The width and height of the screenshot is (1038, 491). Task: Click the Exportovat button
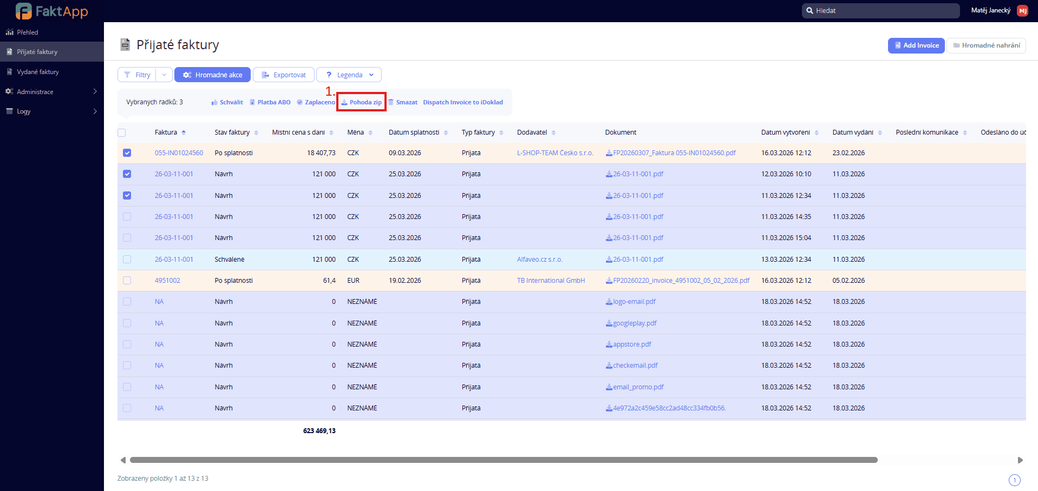[284, 75]
